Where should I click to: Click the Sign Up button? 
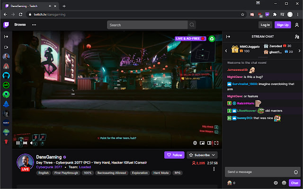[x=283, y=25]
